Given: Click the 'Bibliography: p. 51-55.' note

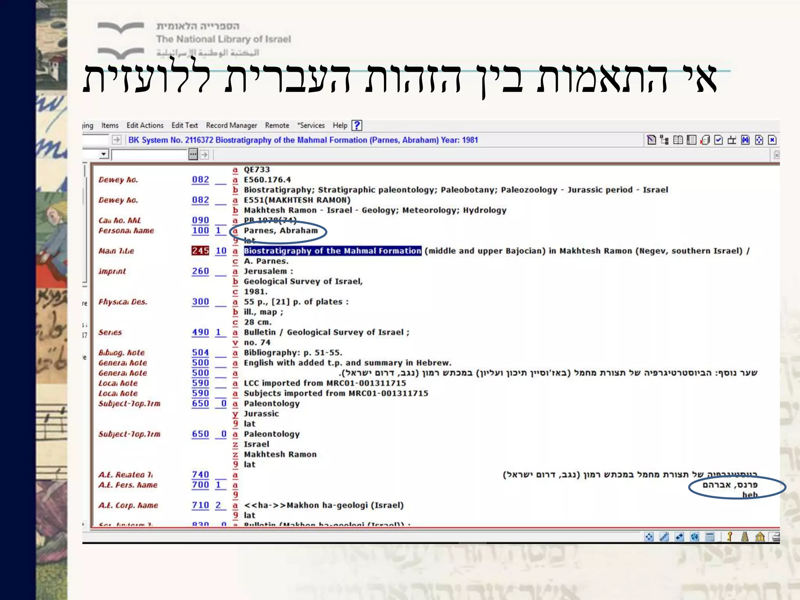Looking at the screenshot, I should (x=293, y=352).
